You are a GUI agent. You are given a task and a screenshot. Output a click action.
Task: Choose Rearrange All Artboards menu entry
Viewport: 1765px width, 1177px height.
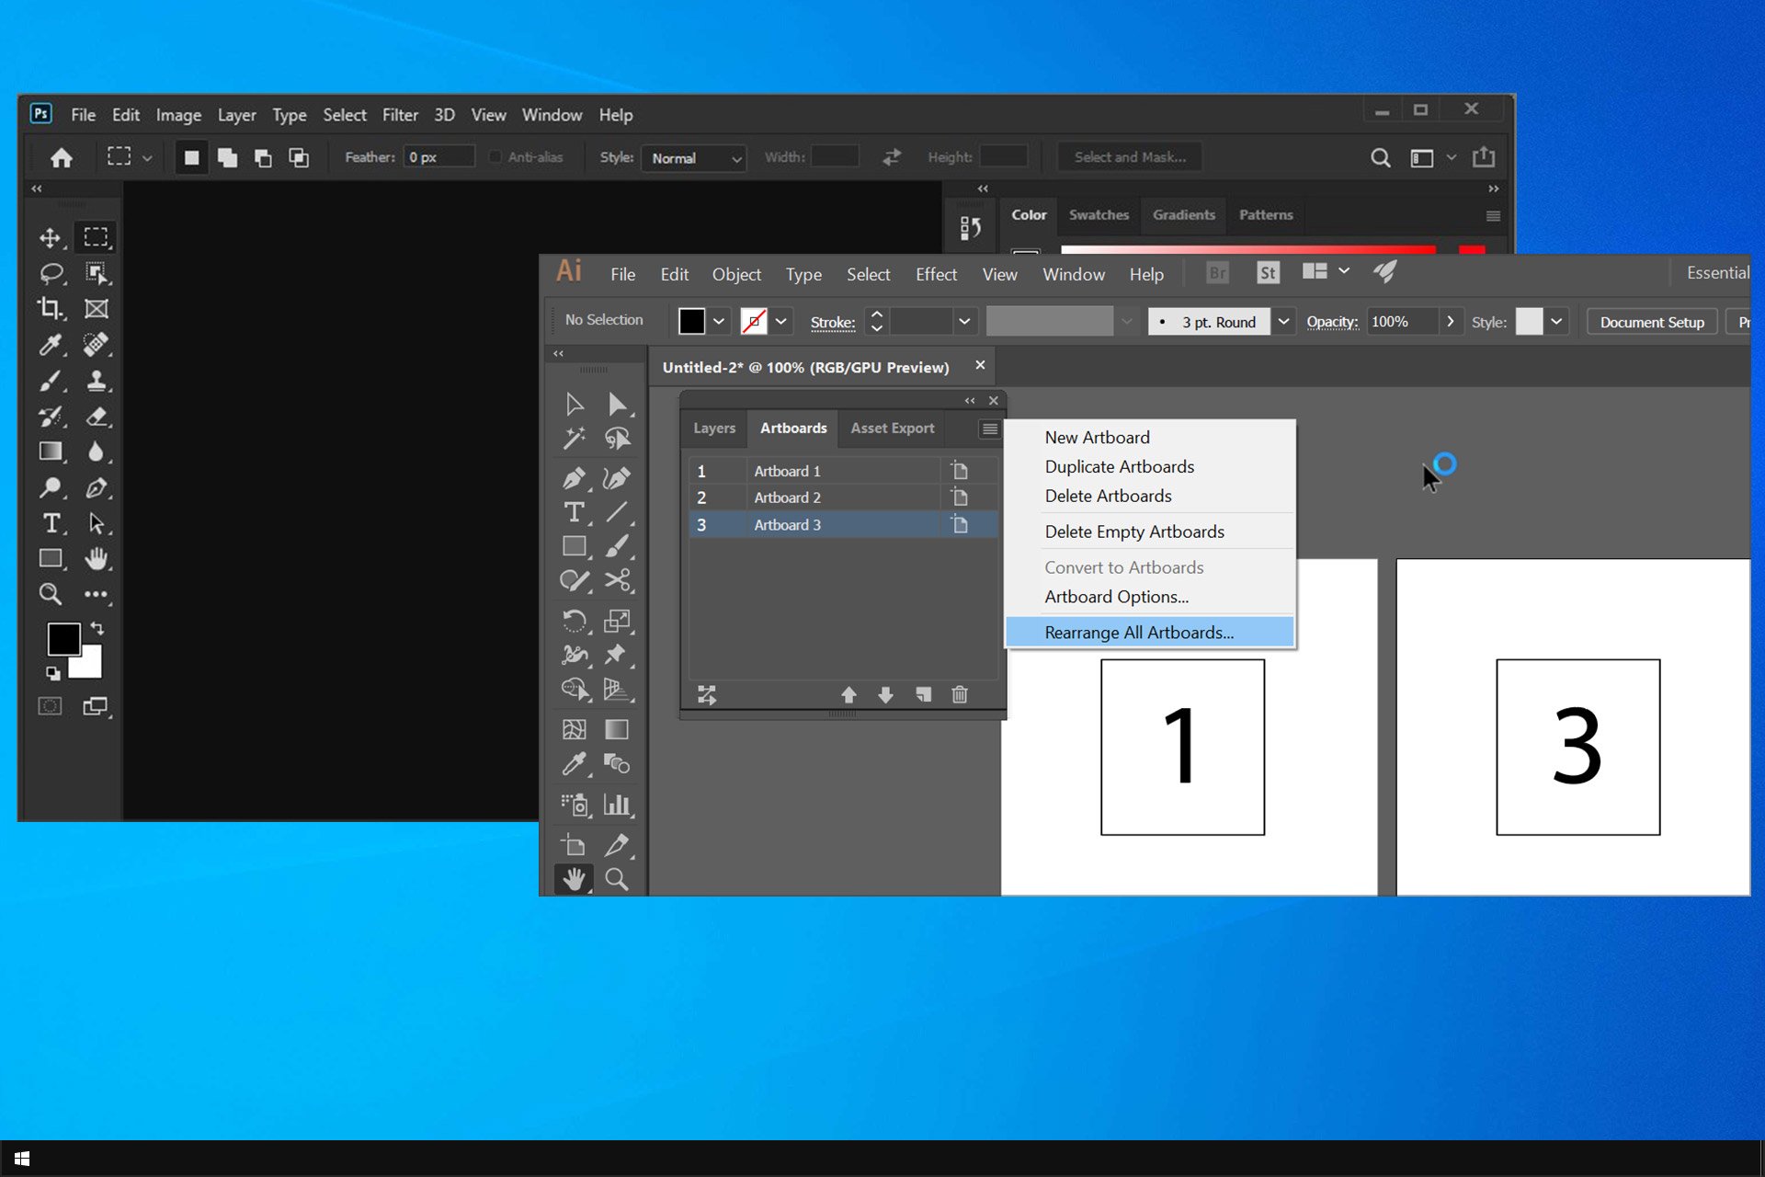pyautogui.click(x=1149, y=633)
